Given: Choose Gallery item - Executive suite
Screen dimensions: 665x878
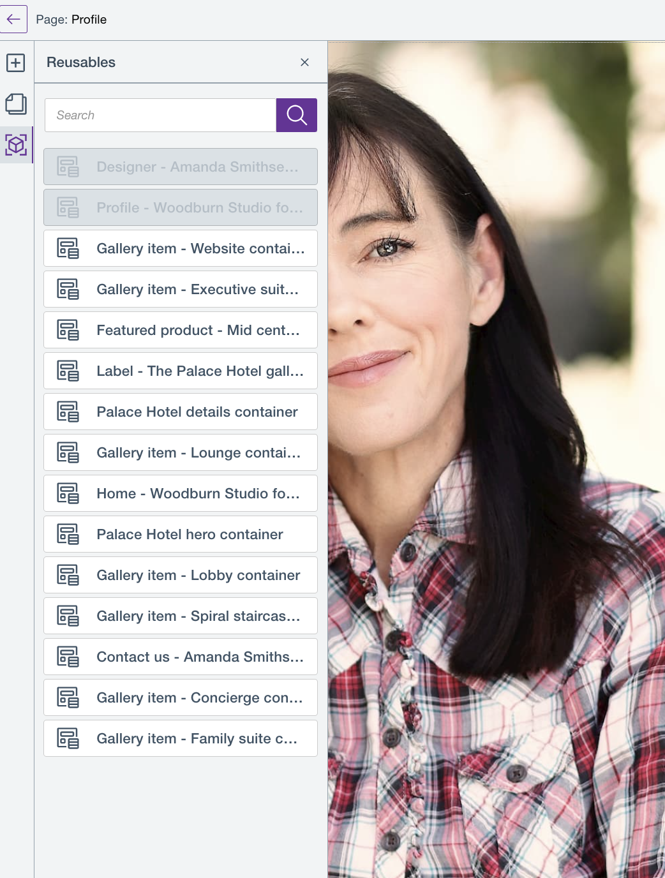Looking at the screenshot, I should 181,289.
